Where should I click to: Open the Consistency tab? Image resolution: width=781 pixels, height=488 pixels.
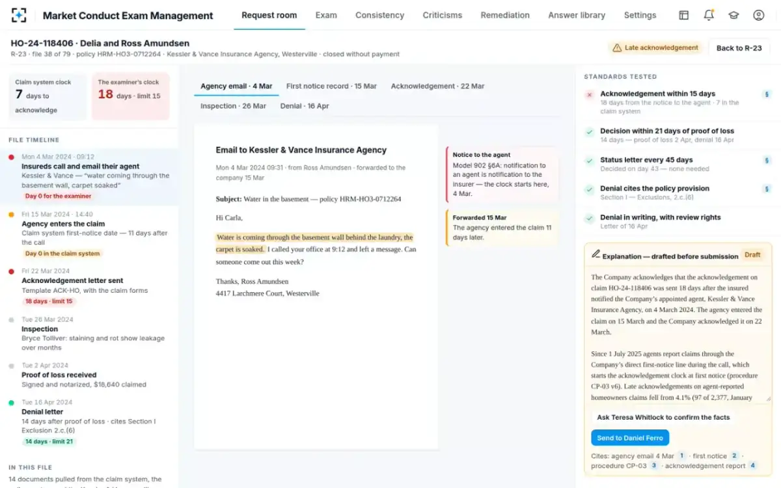(x=379, y=15)
